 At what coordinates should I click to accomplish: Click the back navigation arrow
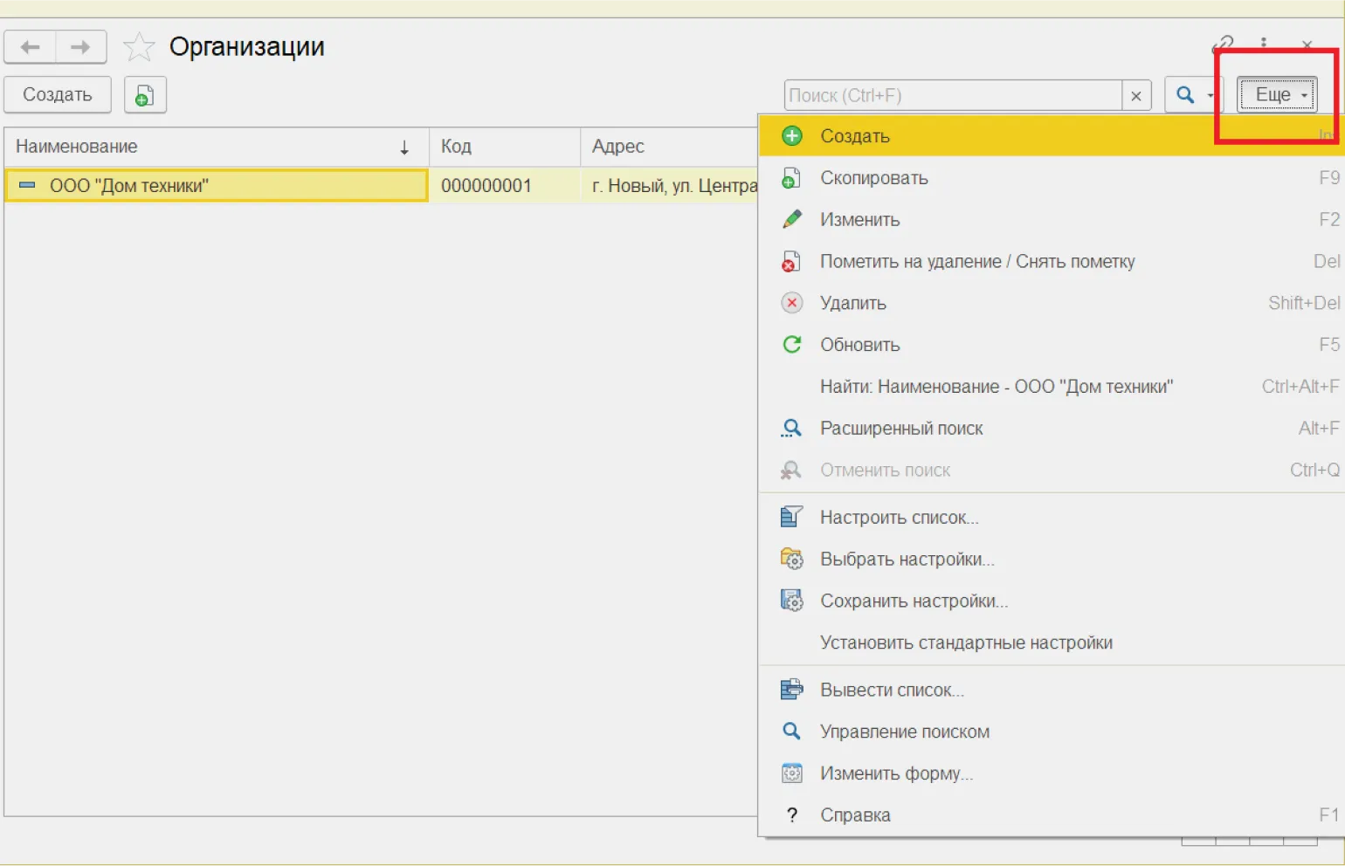pyautogui.click(x=31, y=47)
